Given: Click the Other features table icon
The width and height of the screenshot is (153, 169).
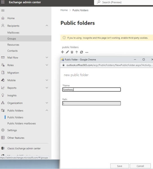Looking at the screenshot, I should [3, 138].
